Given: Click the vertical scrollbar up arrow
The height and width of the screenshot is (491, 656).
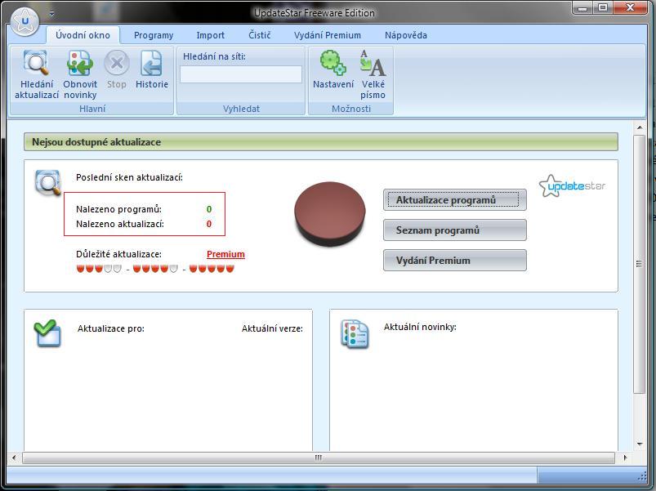Looking at the screenshot, I should click(x=640, y=127).
